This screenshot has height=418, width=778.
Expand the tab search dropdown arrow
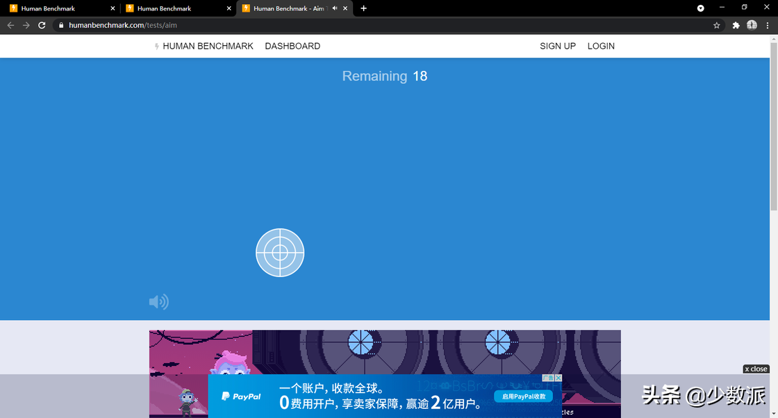[x=700, y=8]
